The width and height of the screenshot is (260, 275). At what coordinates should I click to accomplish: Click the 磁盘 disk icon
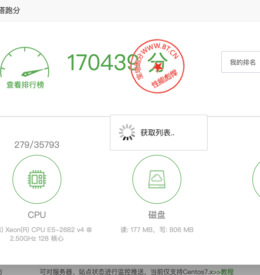[157, 179]
